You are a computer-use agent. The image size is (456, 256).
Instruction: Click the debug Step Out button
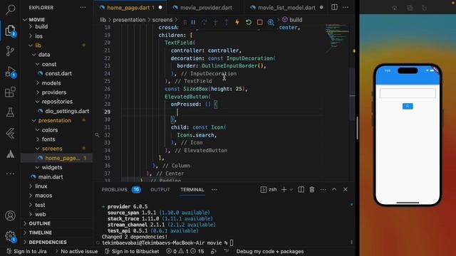pos(227,22)
